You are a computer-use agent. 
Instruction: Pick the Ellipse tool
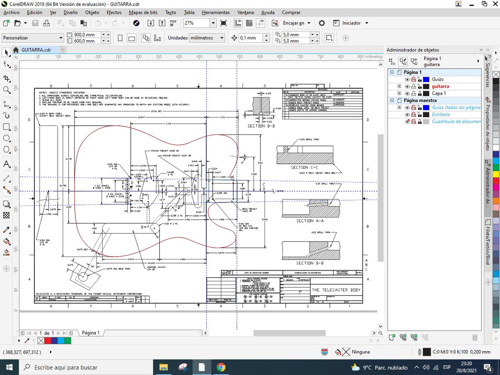7,138
